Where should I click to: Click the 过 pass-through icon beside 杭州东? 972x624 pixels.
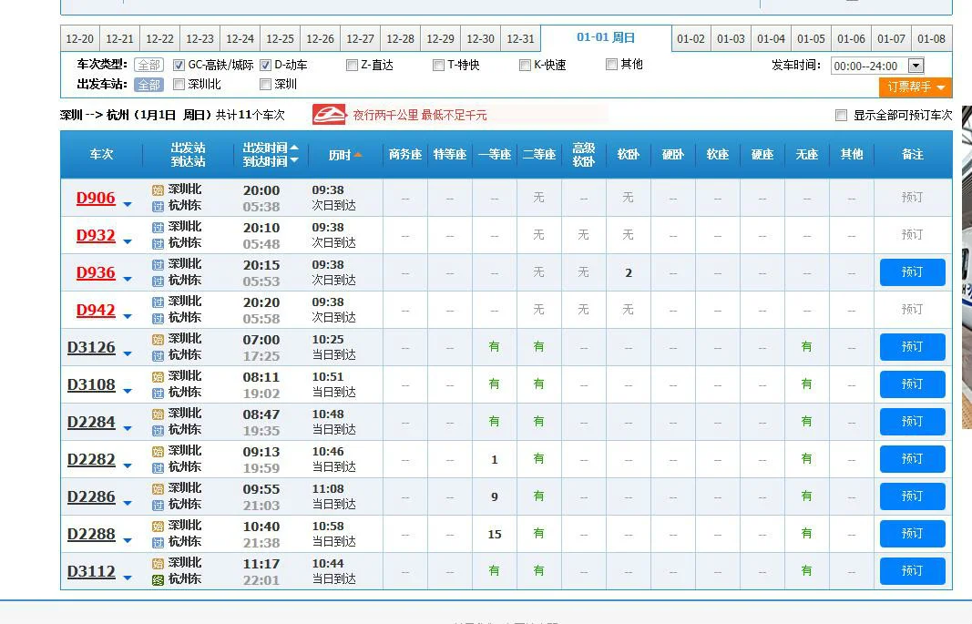pyautogui.click(x=158, y=206)
